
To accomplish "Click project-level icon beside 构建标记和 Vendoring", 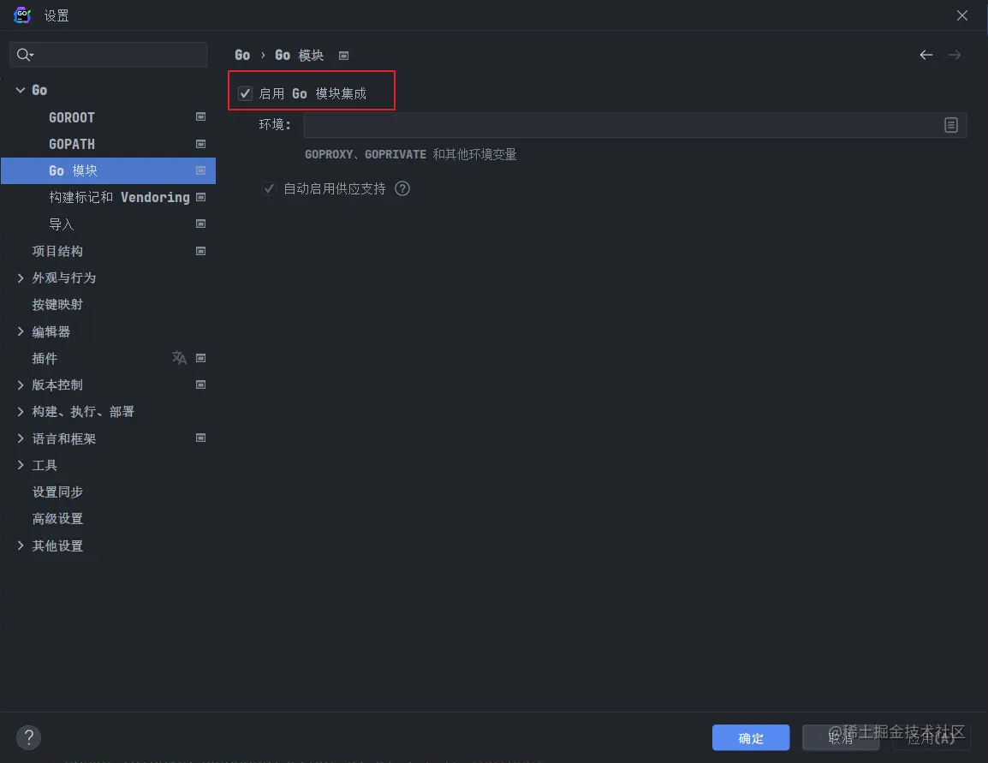I will click(201, 197).
